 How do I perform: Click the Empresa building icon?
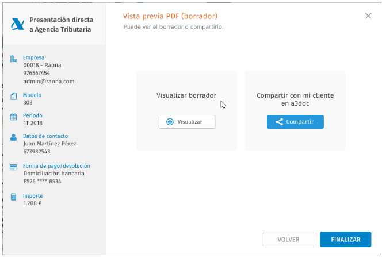(14, 59)
